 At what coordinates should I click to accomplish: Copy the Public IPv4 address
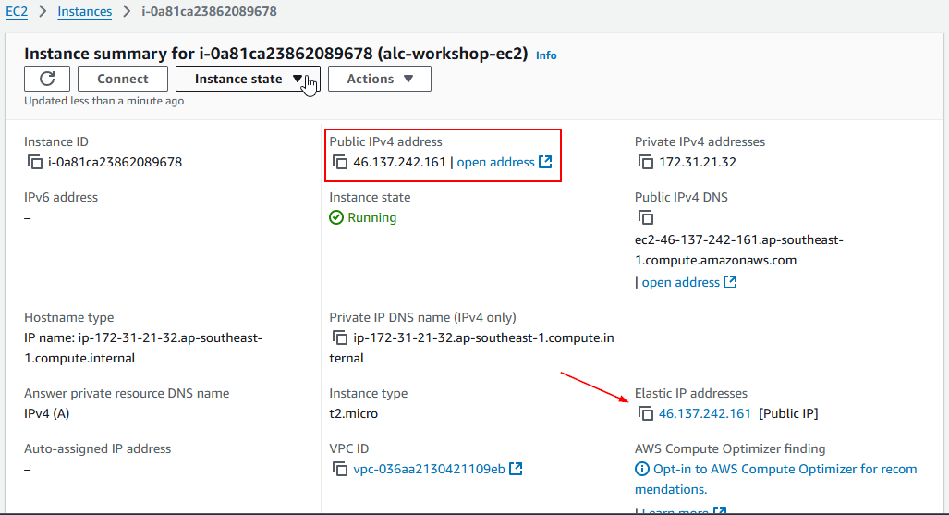point(340,163)
